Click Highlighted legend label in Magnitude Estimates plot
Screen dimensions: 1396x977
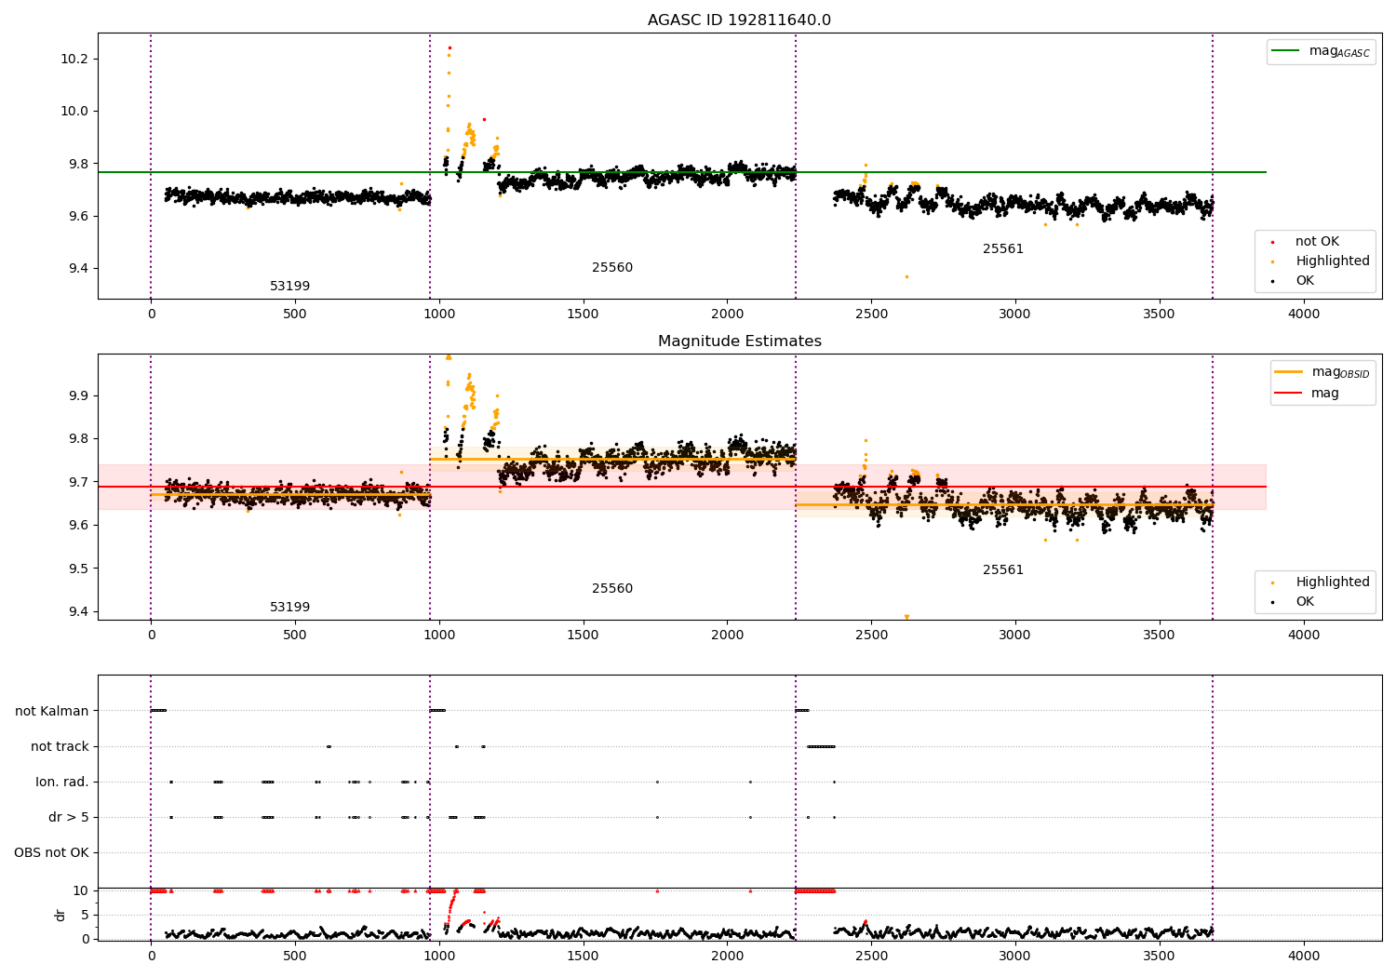point(1333,582)
